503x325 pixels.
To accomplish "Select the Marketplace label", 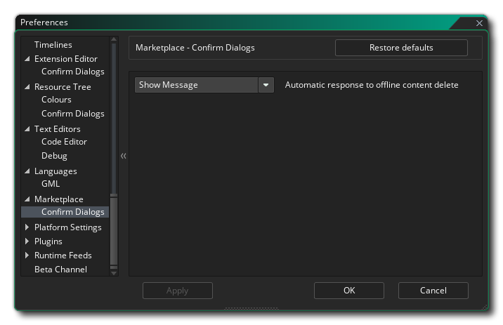I will [x=59, y=199].
